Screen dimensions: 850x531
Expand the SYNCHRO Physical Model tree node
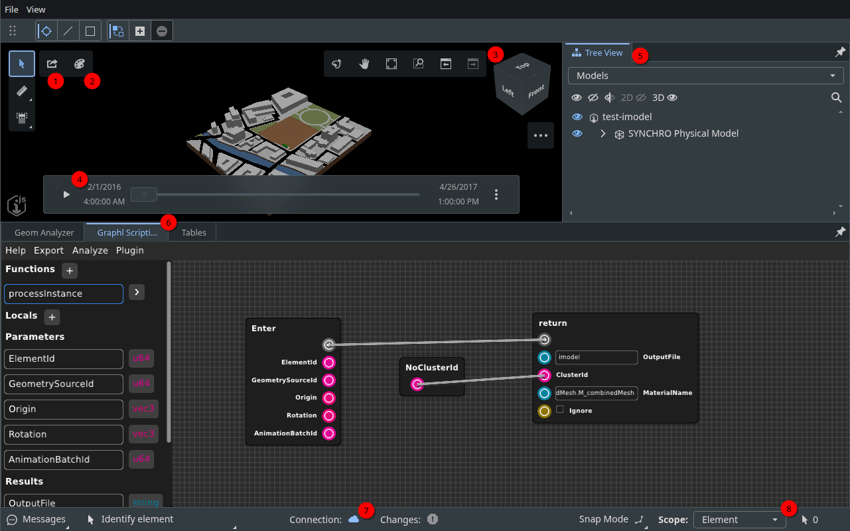602,133
